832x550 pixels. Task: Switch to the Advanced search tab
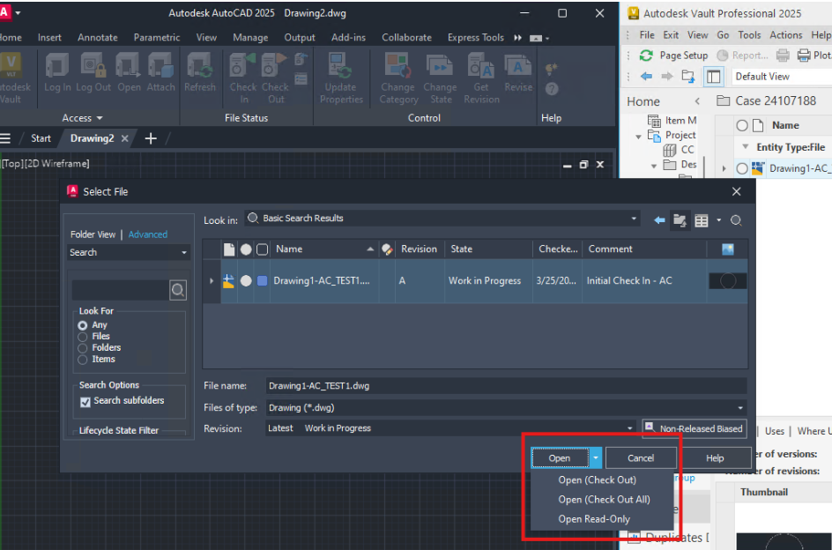(147, 234)
